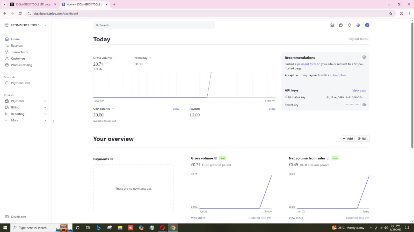Image resolution: width=414 pixels, height=232 pixels.
Task: Open the notifications bell
Action: 349,25
